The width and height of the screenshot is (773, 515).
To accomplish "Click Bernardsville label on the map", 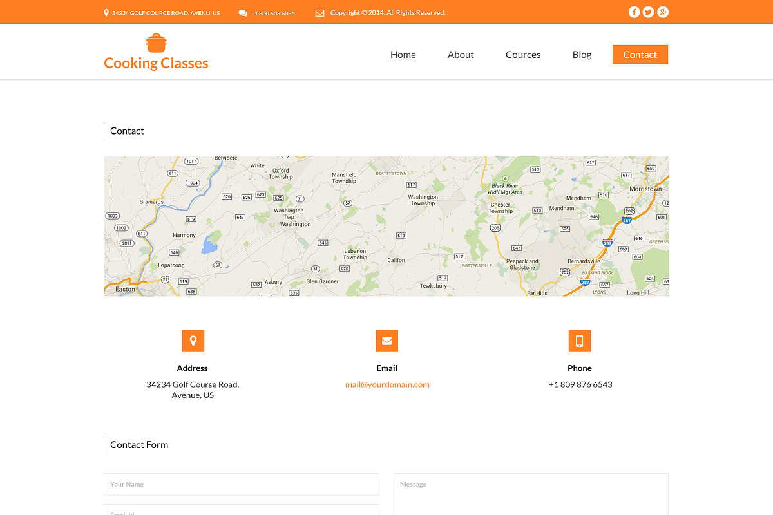I will [584, 261].
